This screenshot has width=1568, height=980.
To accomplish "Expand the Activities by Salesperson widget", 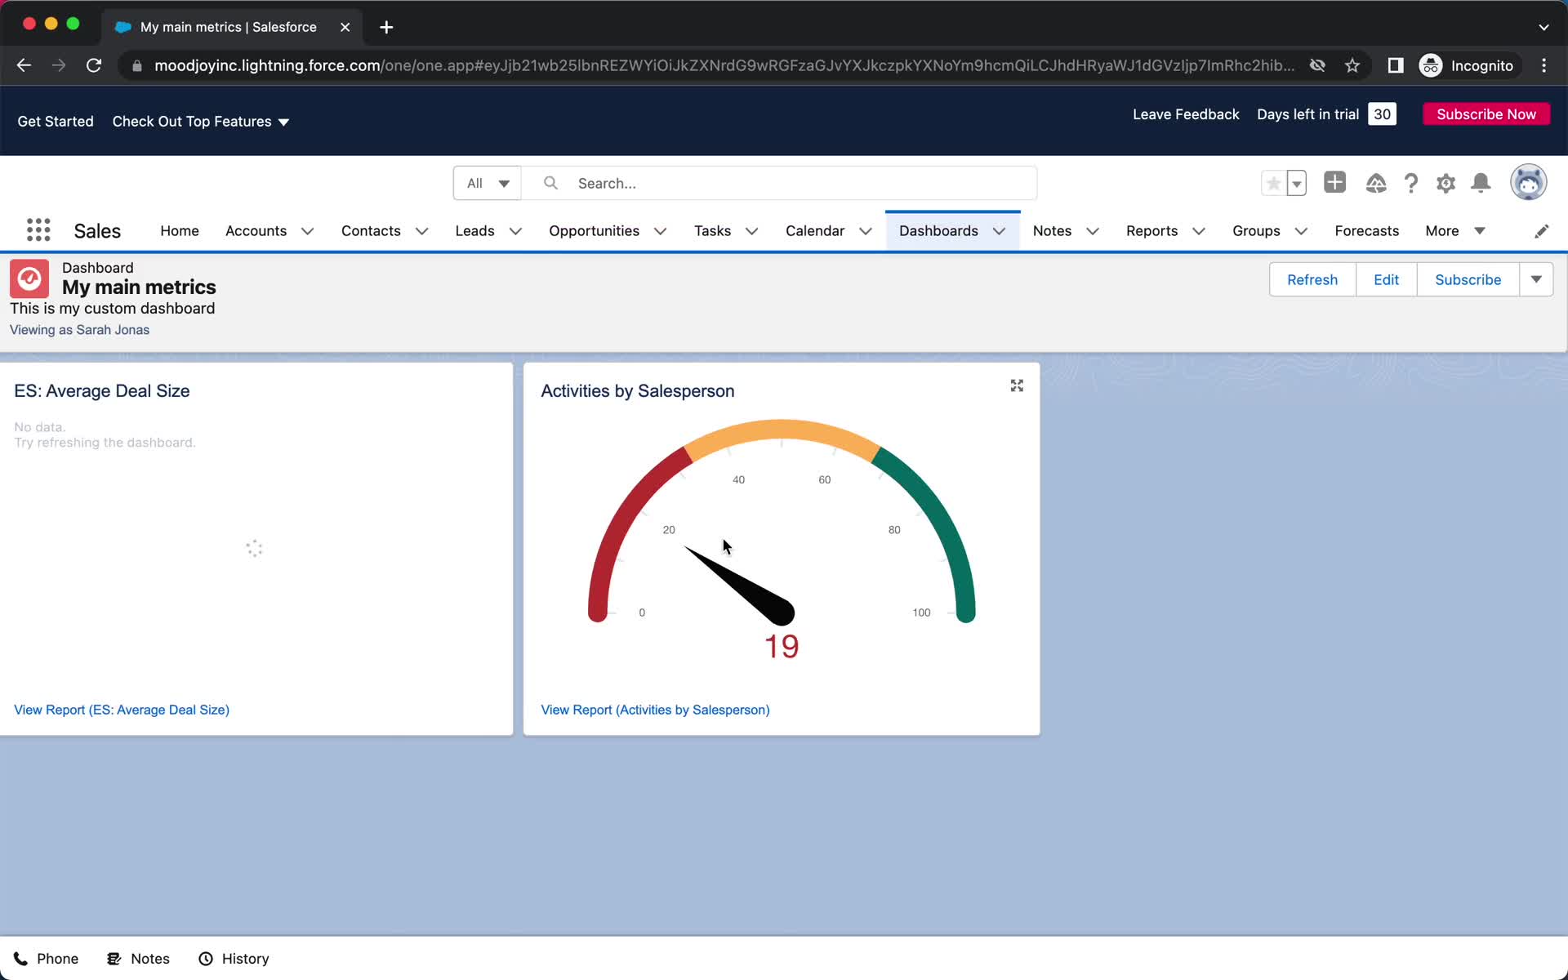I will (1017, 385).
